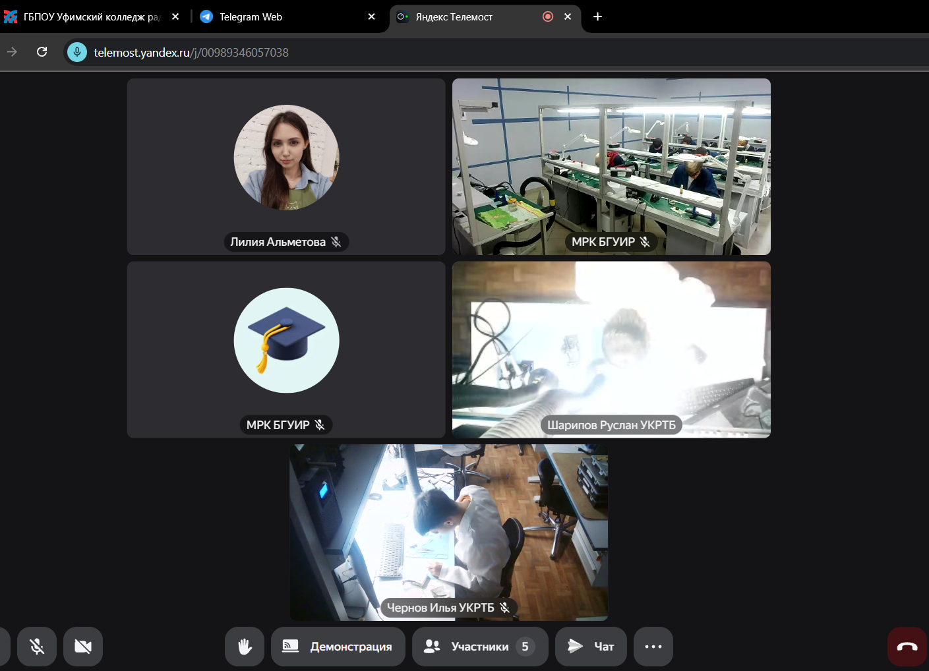The width and height of the screenshot is (929, 671).
Task: Click the microphone permission icon in address bar
Action: 77,52
